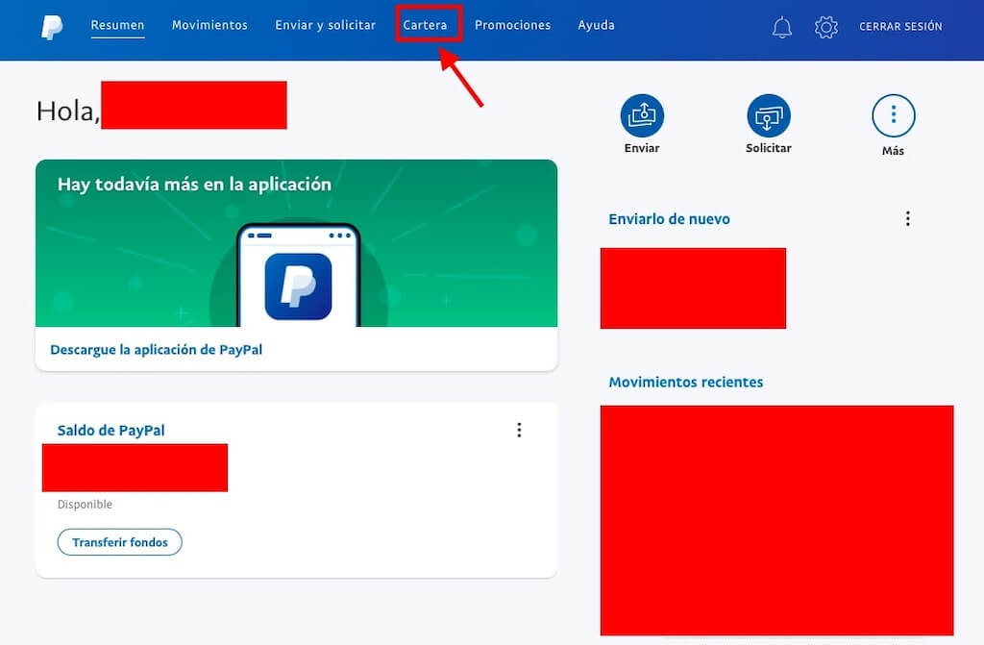
Task: Open notifications via the bell icon
Action: coord(781,27)
